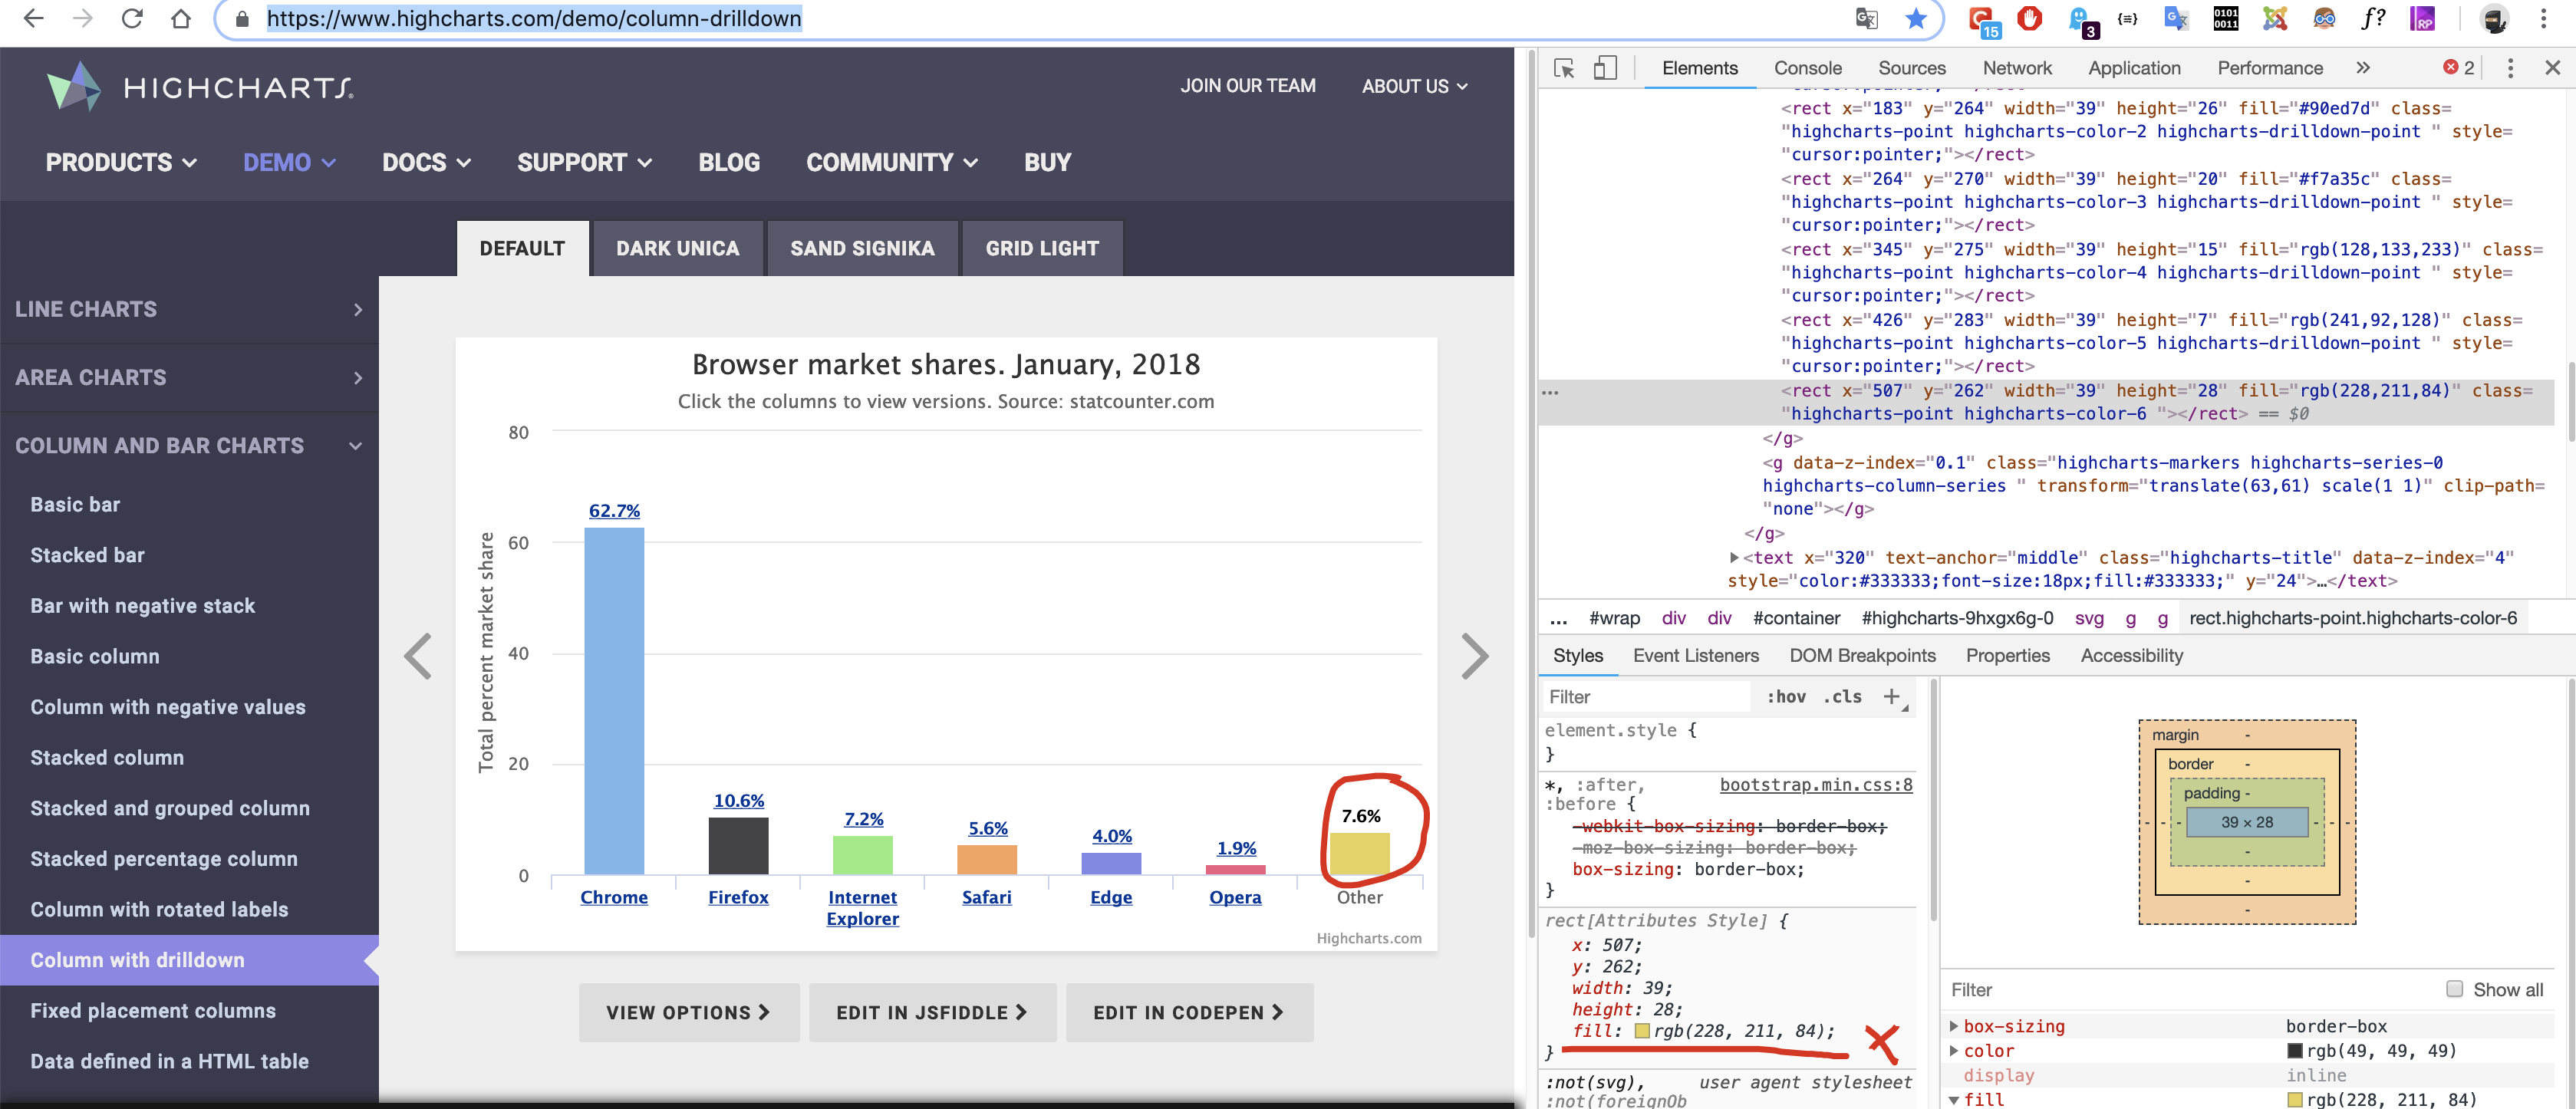Image resolution: width=2576 pixels, height=1109 pixels.
Task: Open DevTools customize three-dot menu
Action: coord(2510,68)
